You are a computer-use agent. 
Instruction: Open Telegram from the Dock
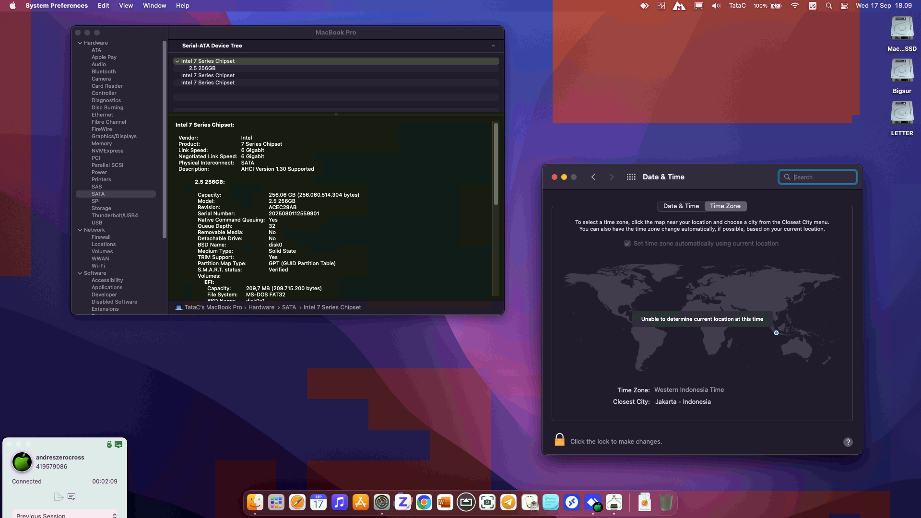508,502
